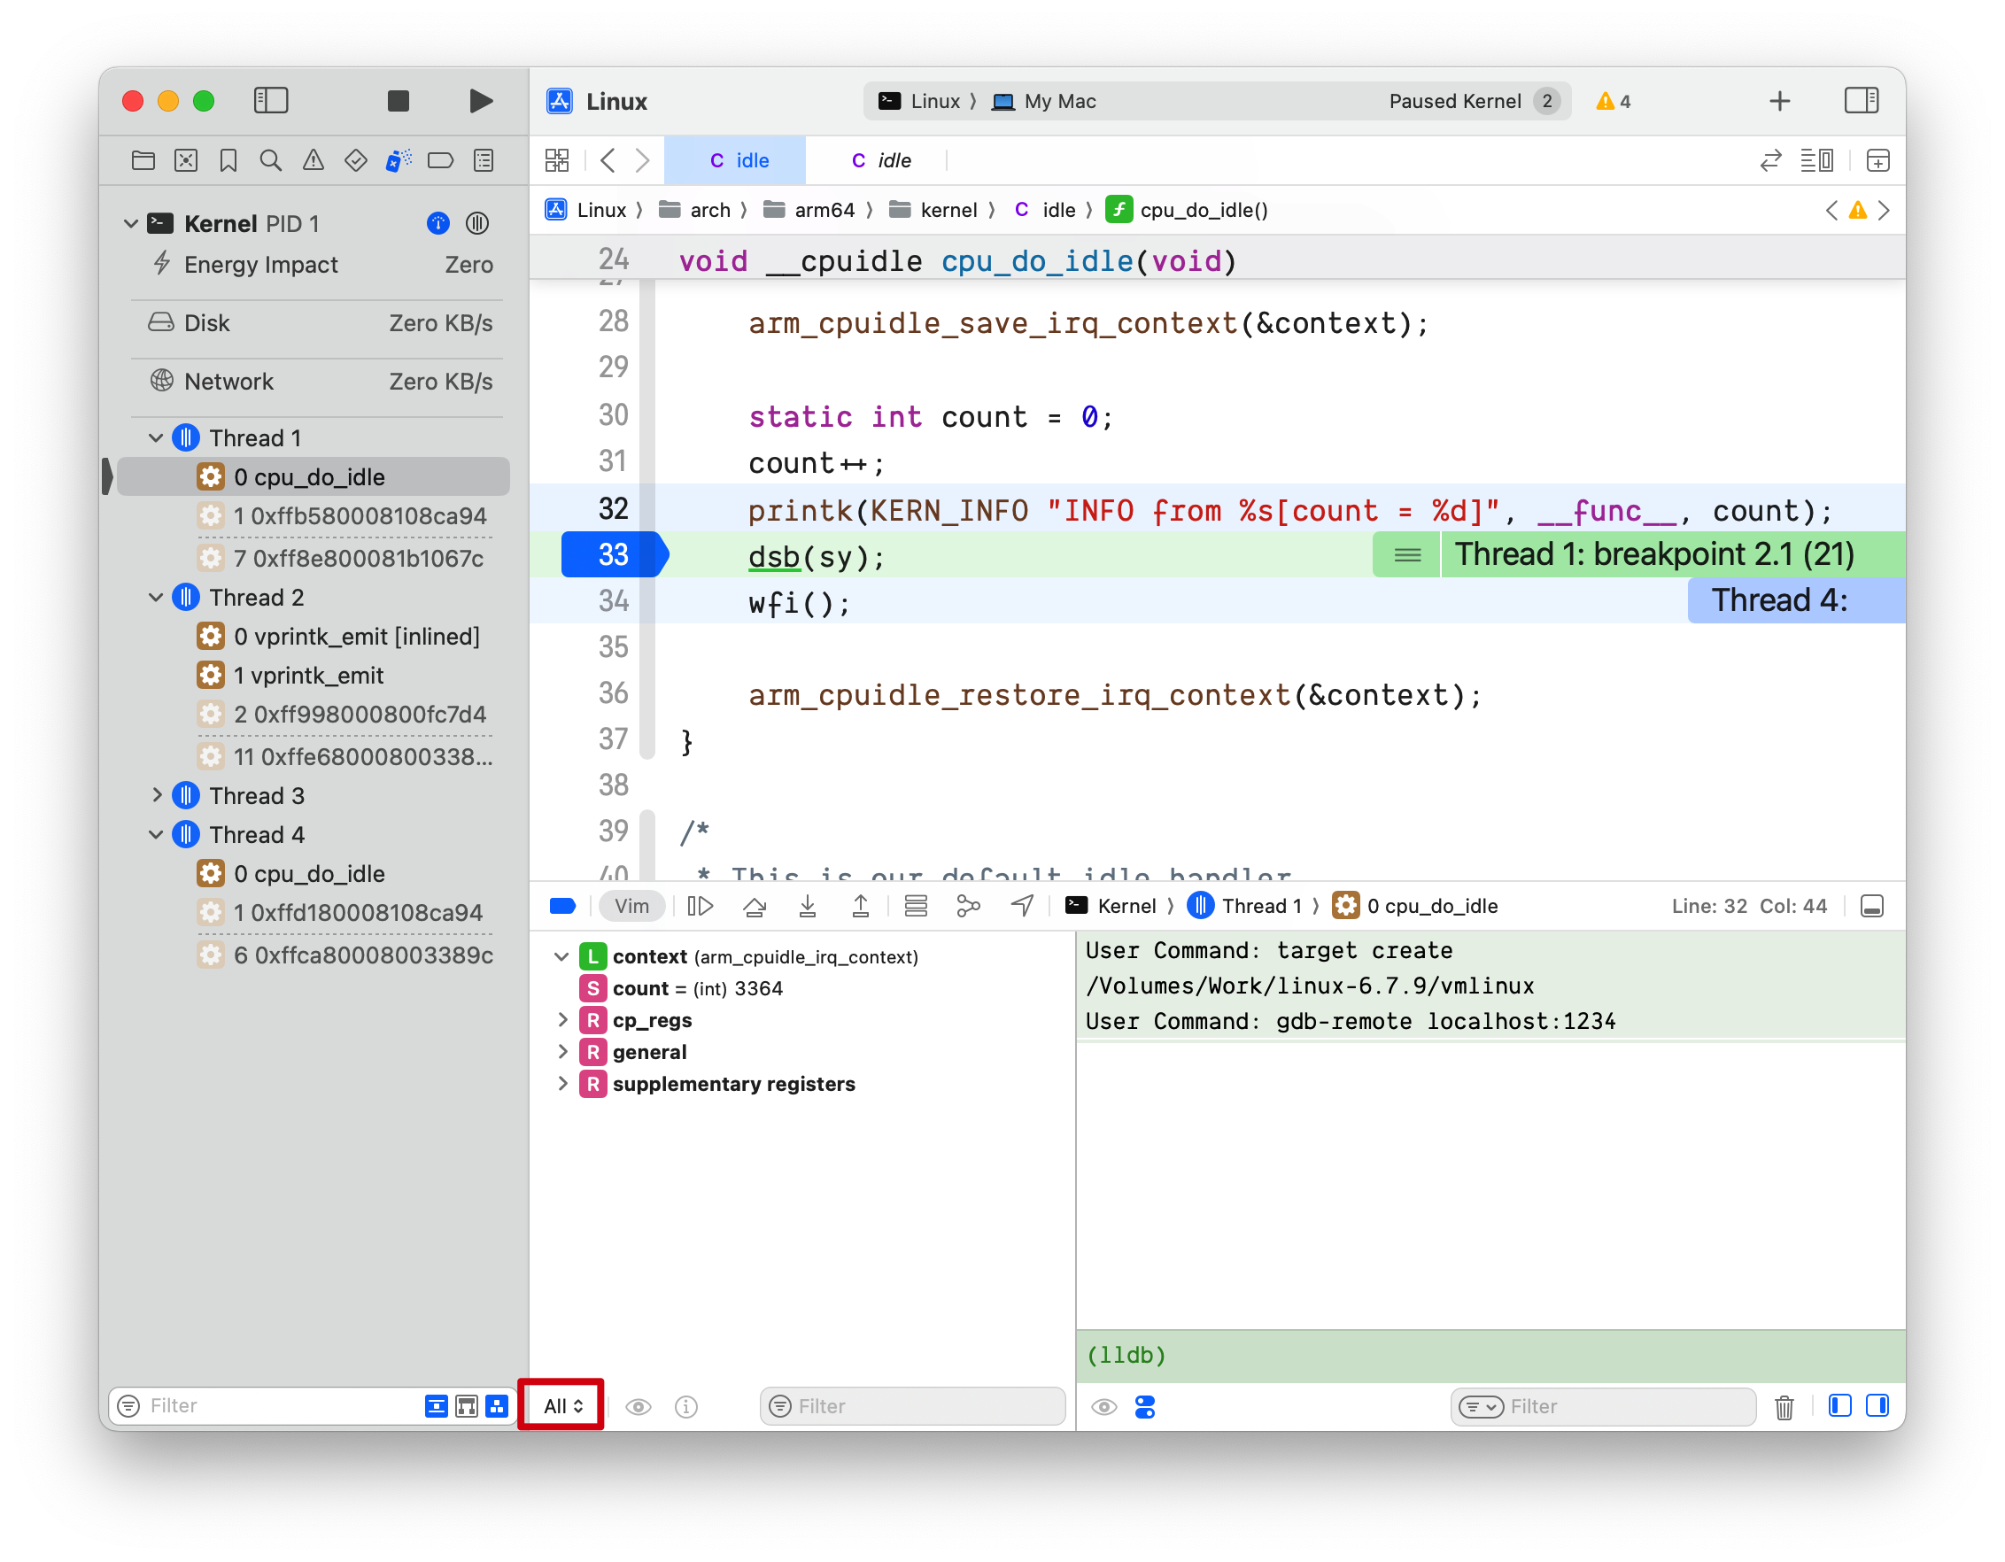This screenshot has width=2005, height=1562.
Task: Click the Stop button in toolbar
Action: click(x=398, y=101)
